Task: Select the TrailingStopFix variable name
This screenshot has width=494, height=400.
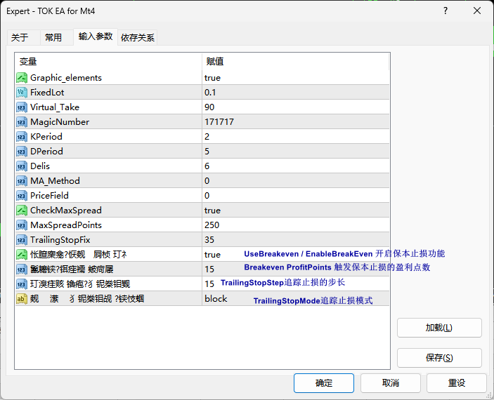Action: coord(60,240)
